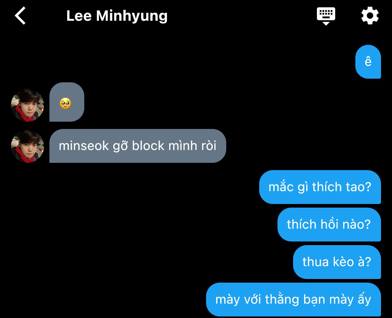Click the word "block" in the received message

click(148, 145)
